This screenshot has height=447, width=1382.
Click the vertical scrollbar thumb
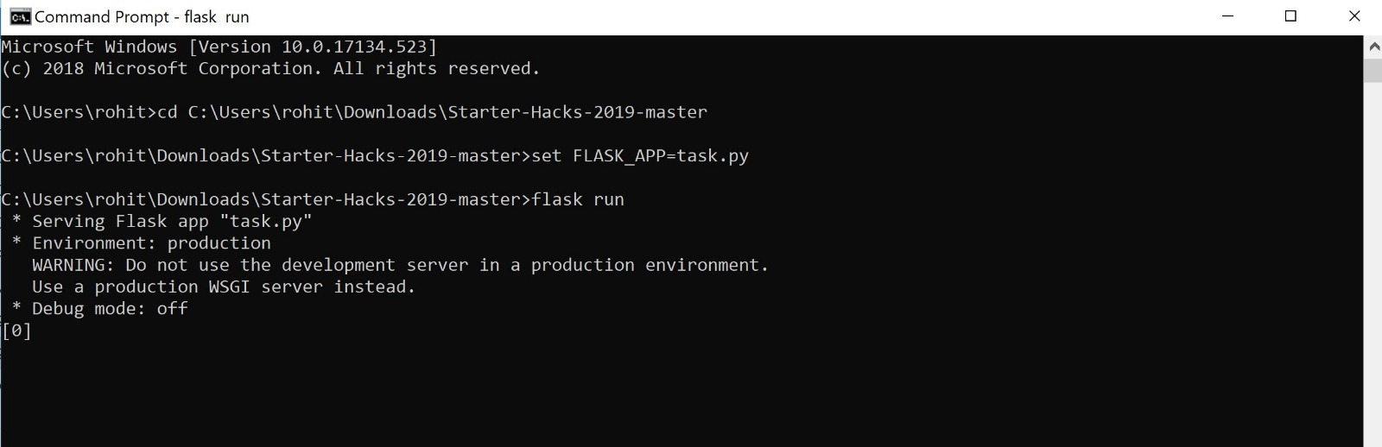pyautogui.click(x=1372, y=71)
